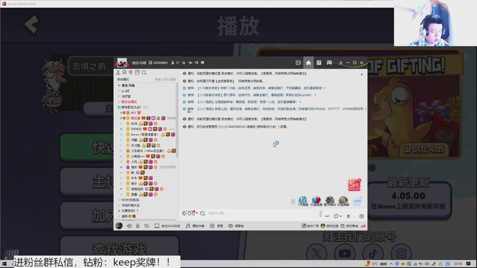Open the 小游戏 shortcut icon
The image size is (477, 268).
point(357,201)
